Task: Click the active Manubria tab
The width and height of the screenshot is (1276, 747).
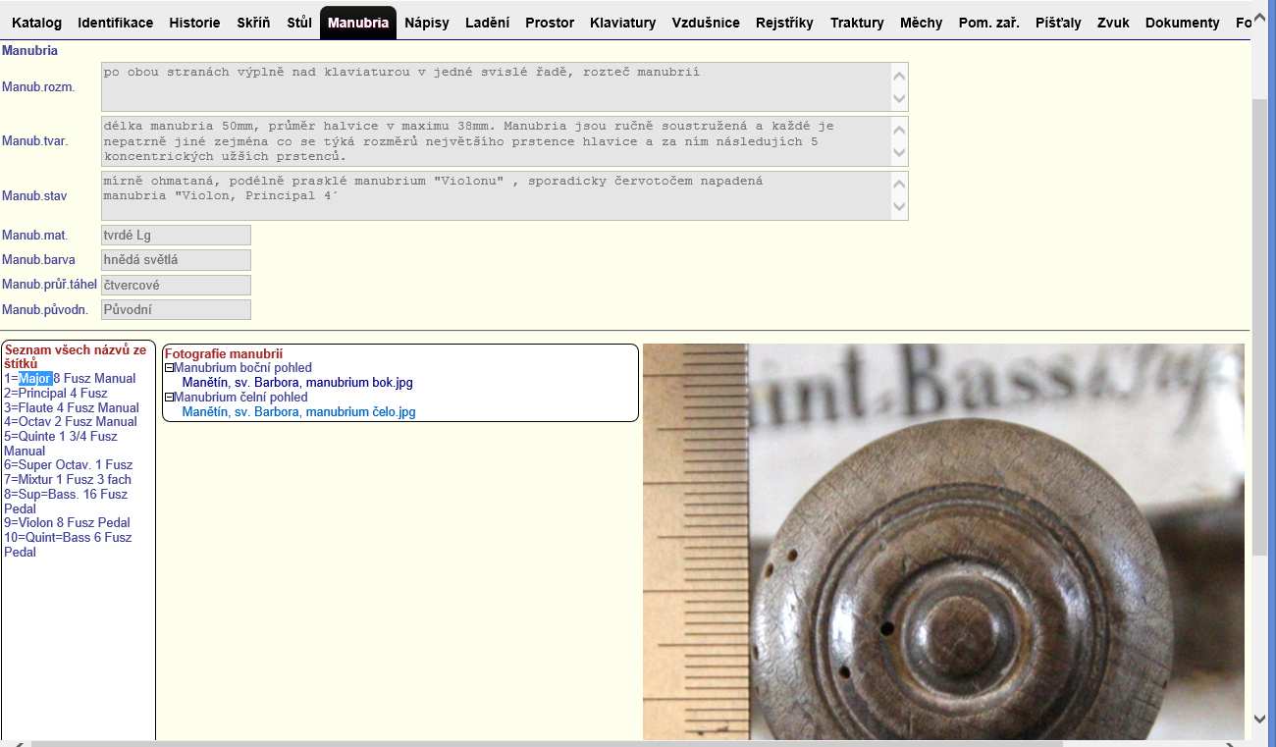Action: tap(358, 23)
